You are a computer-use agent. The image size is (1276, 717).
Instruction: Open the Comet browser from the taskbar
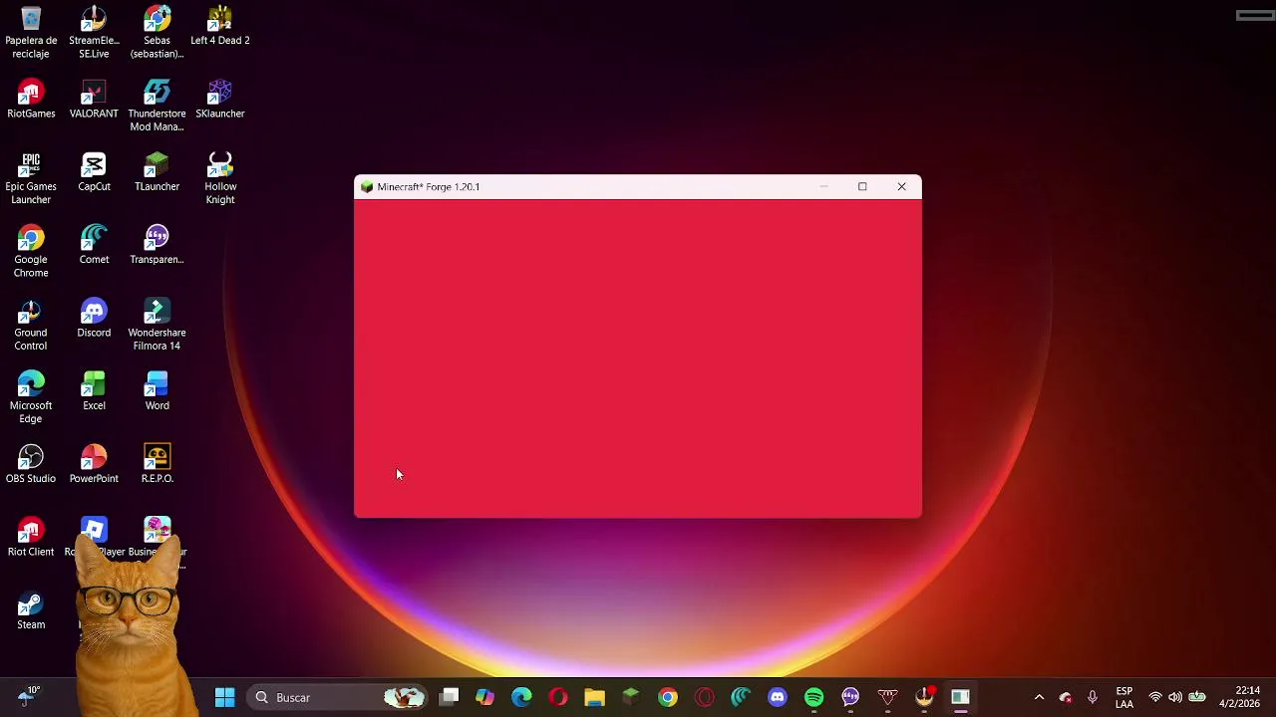click(741, 697)
